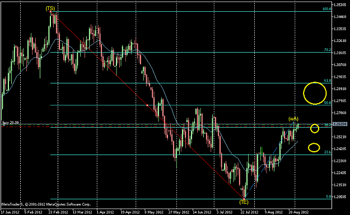Select the red trendline top anchor at TS

pos(50,11)
